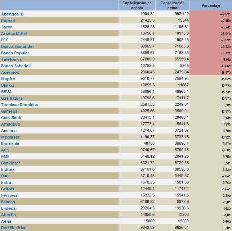Click the current value 15000

pos(183,221)
